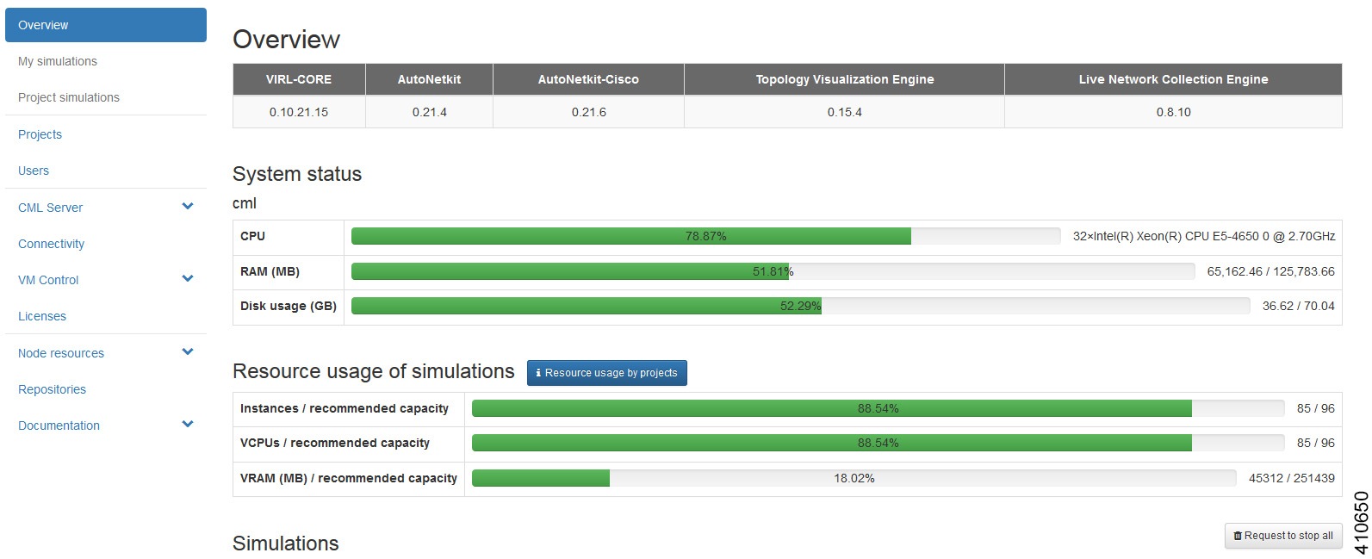Click the System status heading
1372x559 pixels.
pyautogui.click(x=297, y=174)
